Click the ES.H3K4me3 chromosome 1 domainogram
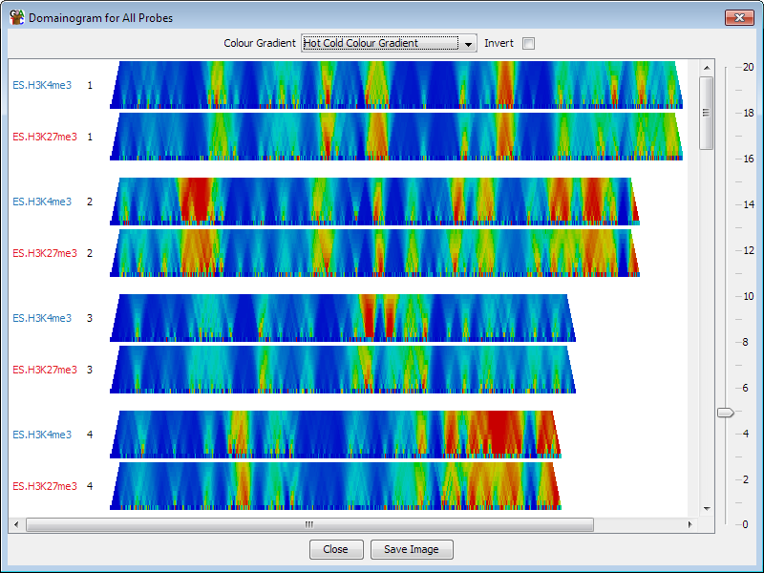This screenshot has width=764, height=573. 396,85
